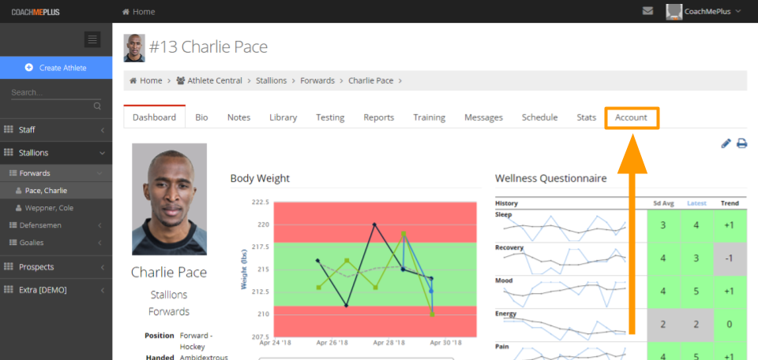Open CoachMePlus user account dropdown
Viewport: 758px width, 360px height.
(704, 12)
